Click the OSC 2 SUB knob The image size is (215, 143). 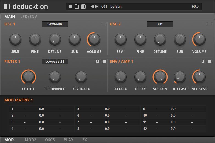[180, 40]
